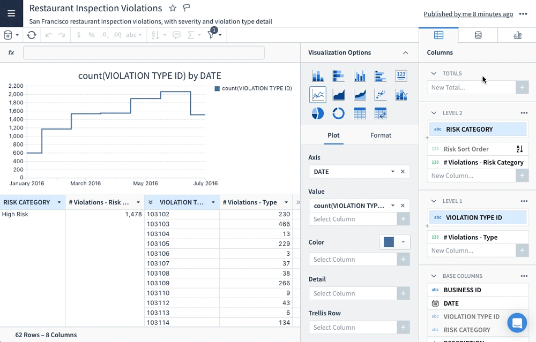The height and width of the screenshot is (342, 536).
Task: Select the 123 single value visualization
Action: click(x=401, y=76)
